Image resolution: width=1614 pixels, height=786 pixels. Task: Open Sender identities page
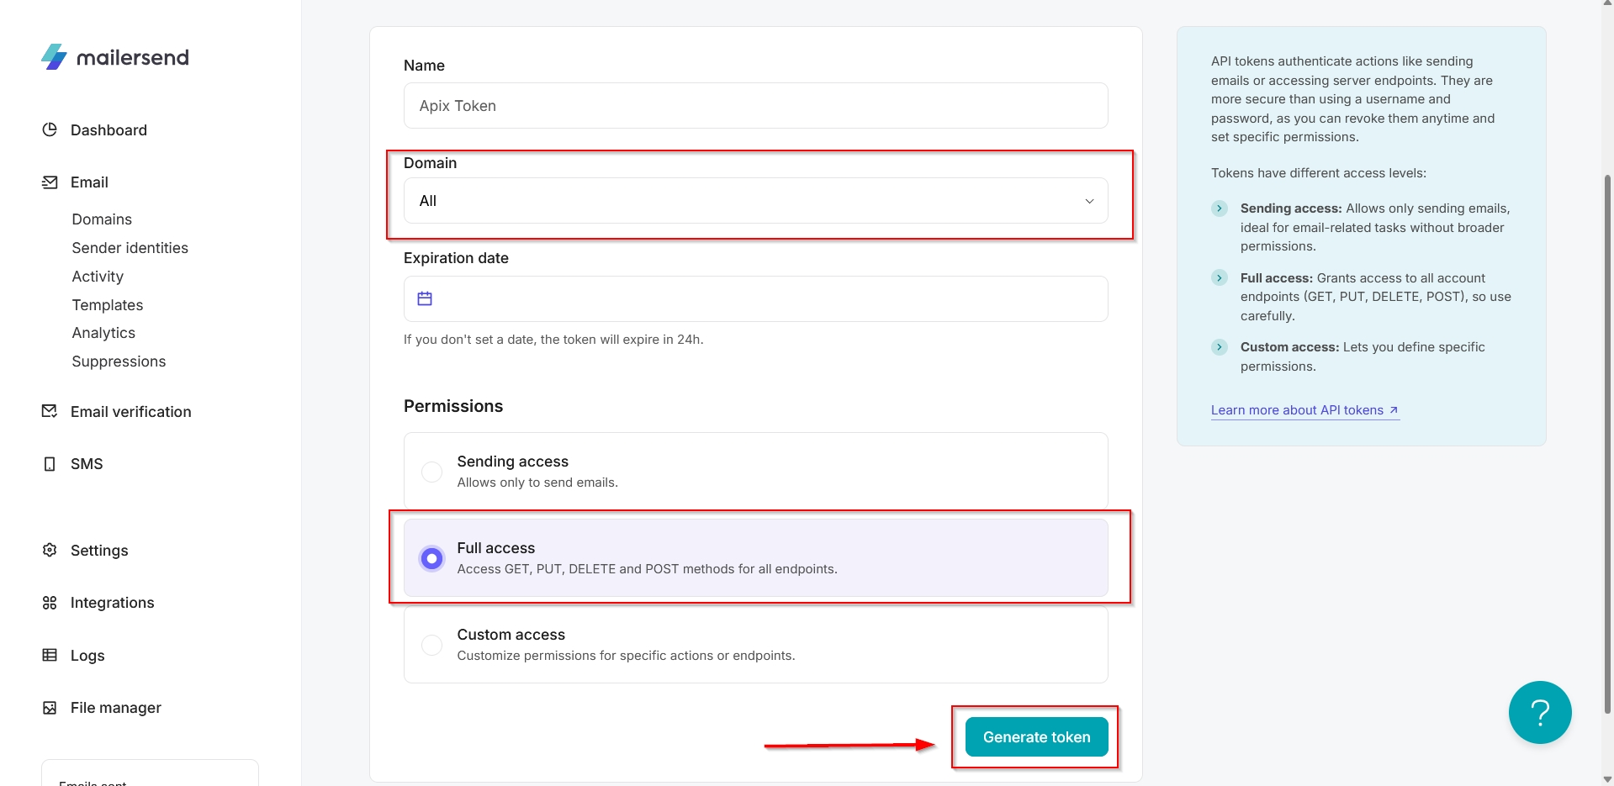(x=130, y=248)
